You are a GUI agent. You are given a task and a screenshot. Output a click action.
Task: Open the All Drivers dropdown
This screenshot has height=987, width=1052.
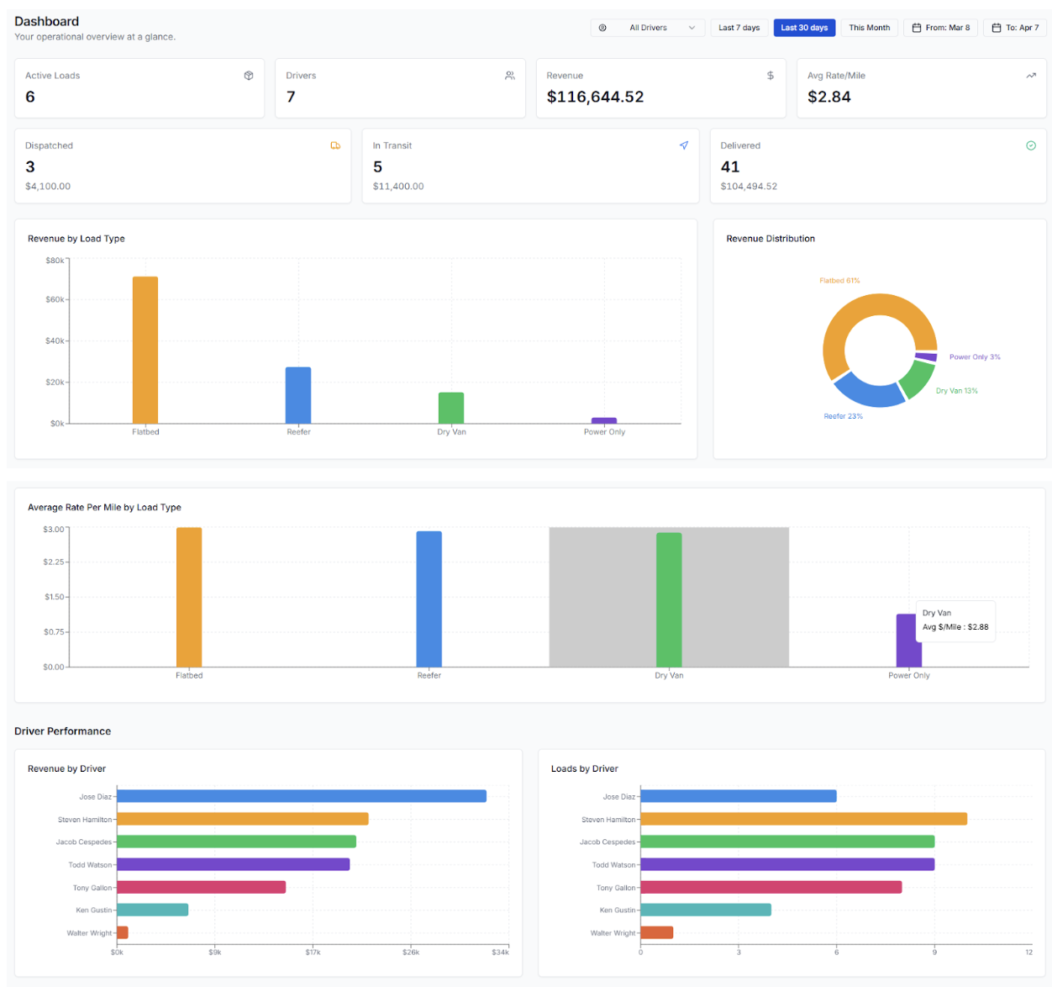[647, 27]
